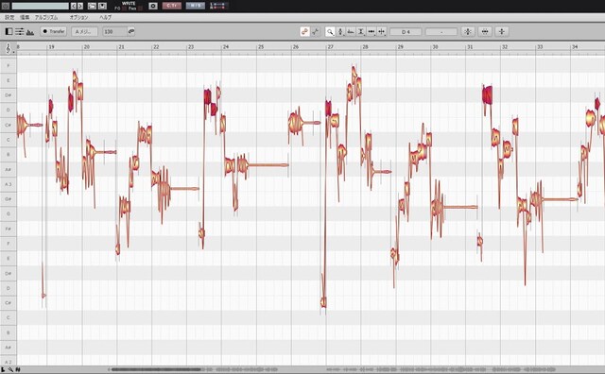
Task: Click the third bottom-left corner tool icon
Action: 18,369
